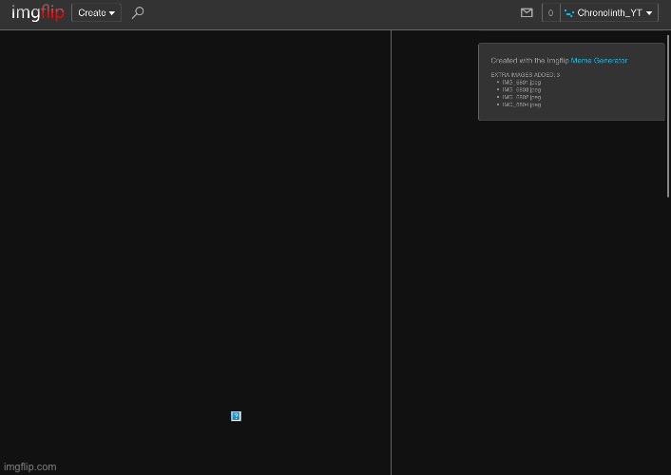Viewport: 671px width, 475px height.
Task: Click the Chronolinth_YT username label
Action: coord(609,13)
